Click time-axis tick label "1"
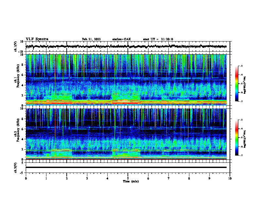The image size is (259, 200). click(x=46, y=178)
